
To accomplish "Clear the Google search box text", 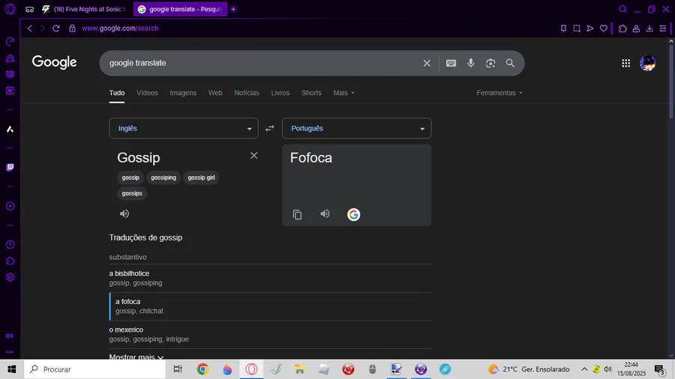I will 427,63.
